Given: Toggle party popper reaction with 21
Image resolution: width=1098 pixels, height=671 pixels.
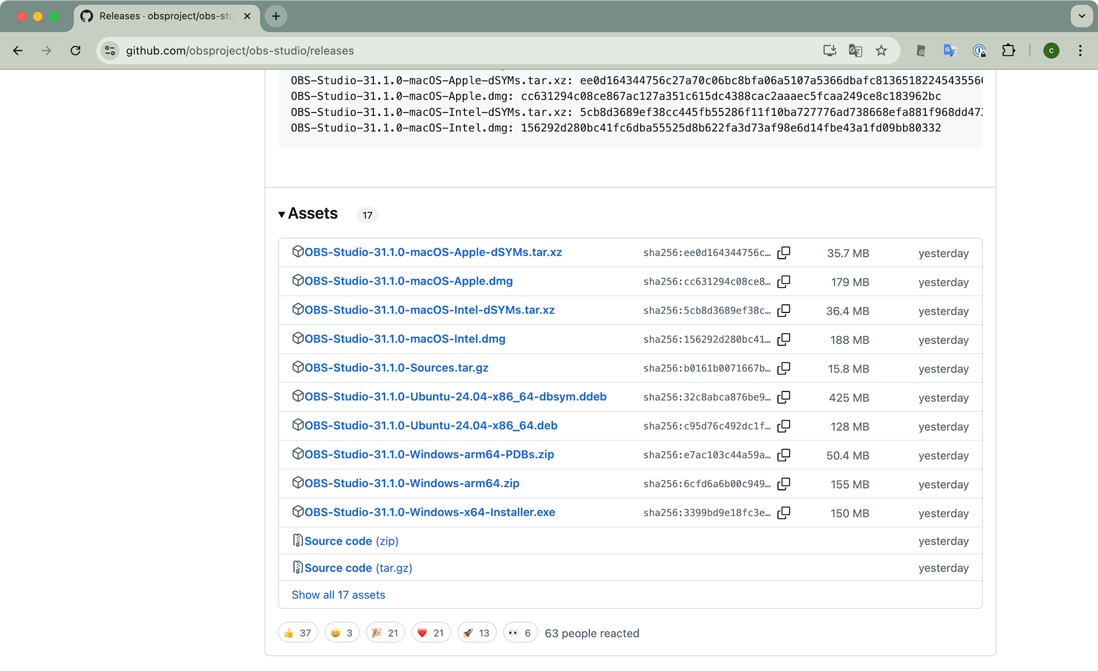Looking at the screenshot, I should (385, 633).
